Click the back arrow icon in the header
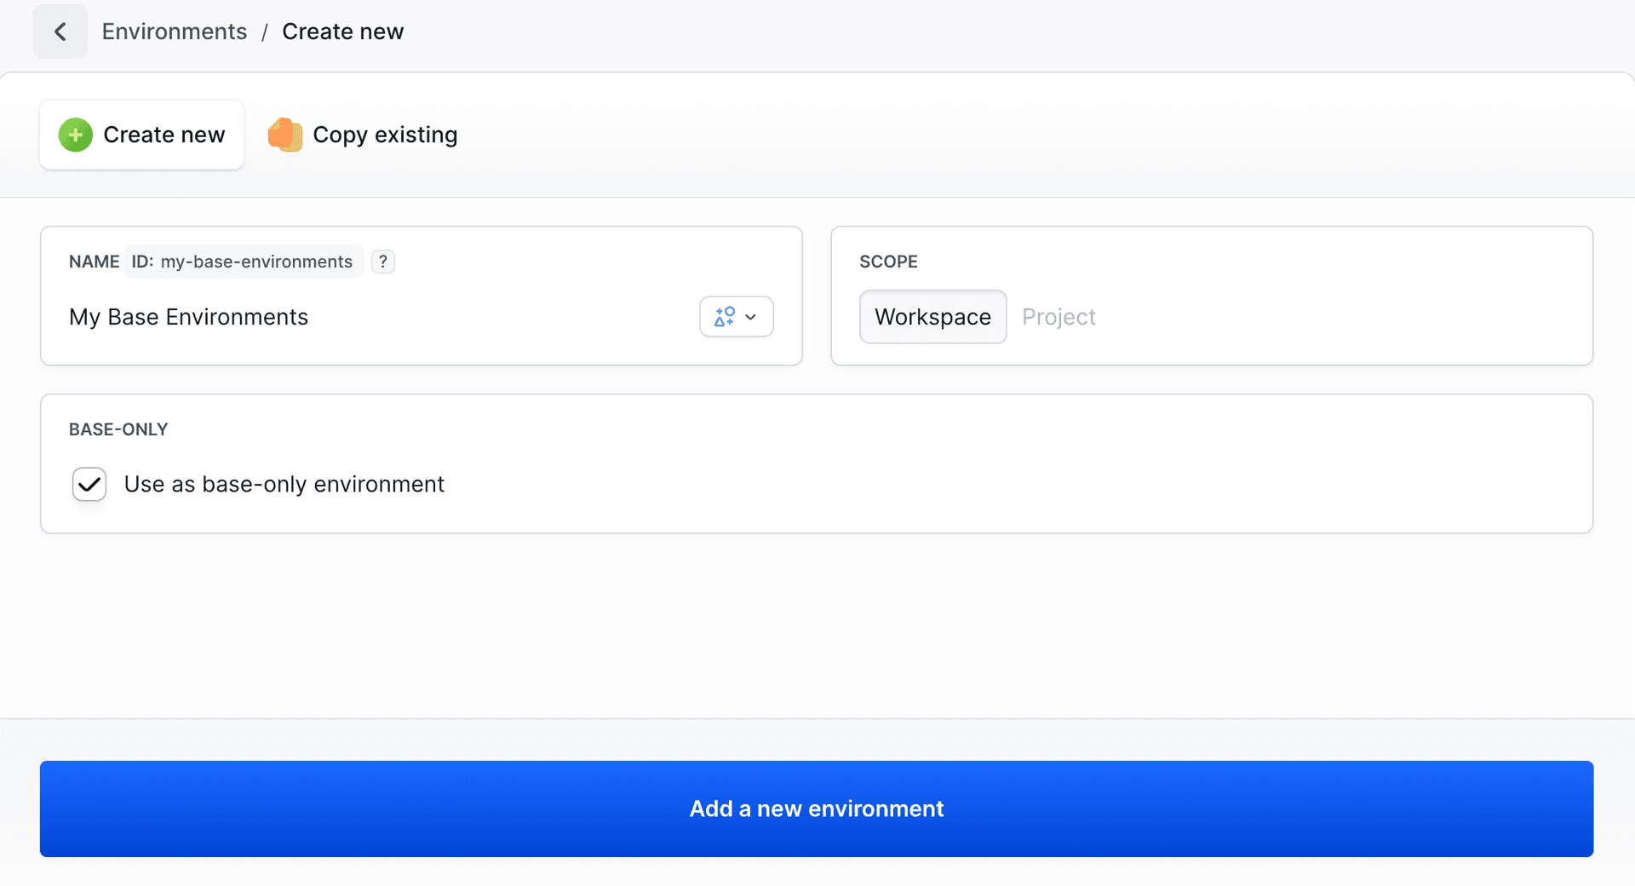 click(x=60, y=32)
